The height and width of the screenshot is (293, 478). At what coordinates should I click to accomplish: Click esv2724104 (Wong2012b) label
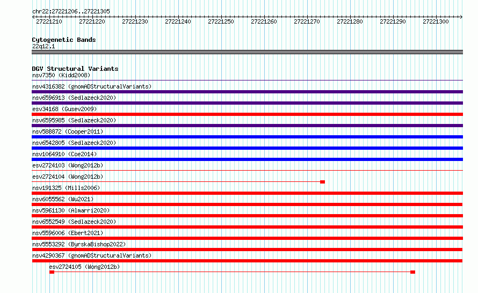68,177
